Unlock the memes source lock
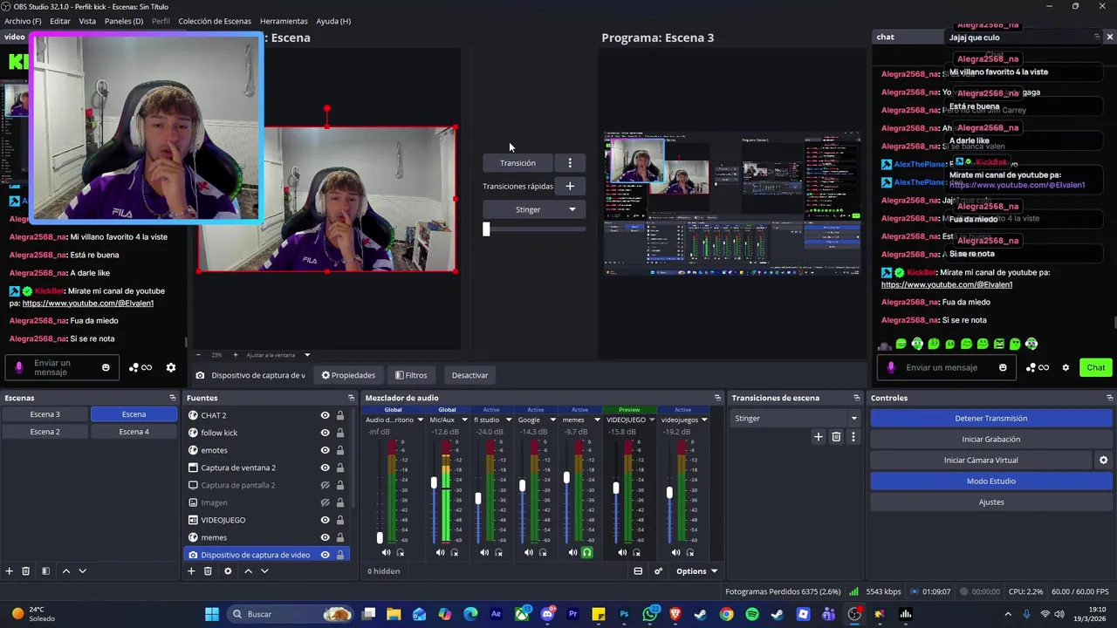The image size is (1117, 628). click(x=340, y=537)
